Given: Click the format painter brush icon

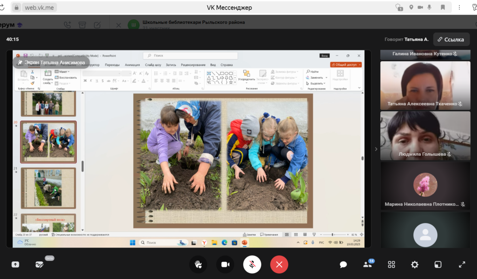Looking at the screenshot, I should tap(32, 83).
